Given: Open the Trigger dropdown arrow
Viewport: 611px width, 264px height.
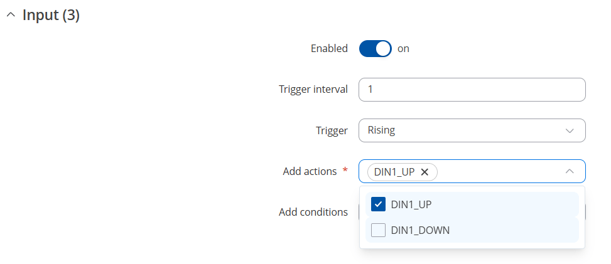Looking at the screenshot, I should click(x=570, y=130).
